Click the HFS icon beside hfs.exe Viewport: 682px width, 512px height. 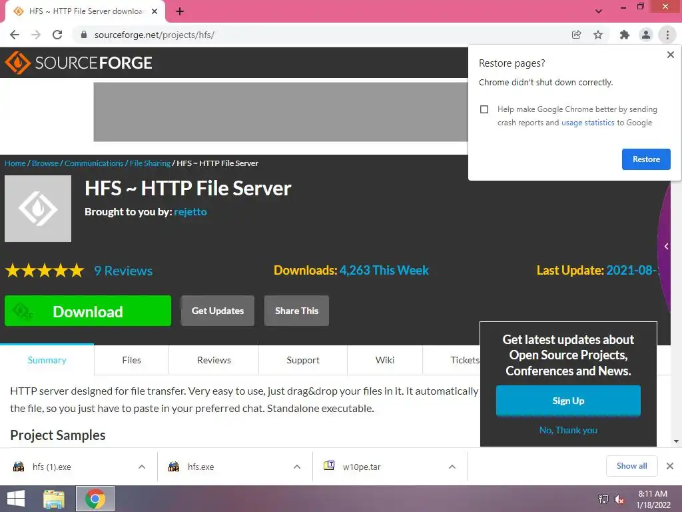click(174, 467)
